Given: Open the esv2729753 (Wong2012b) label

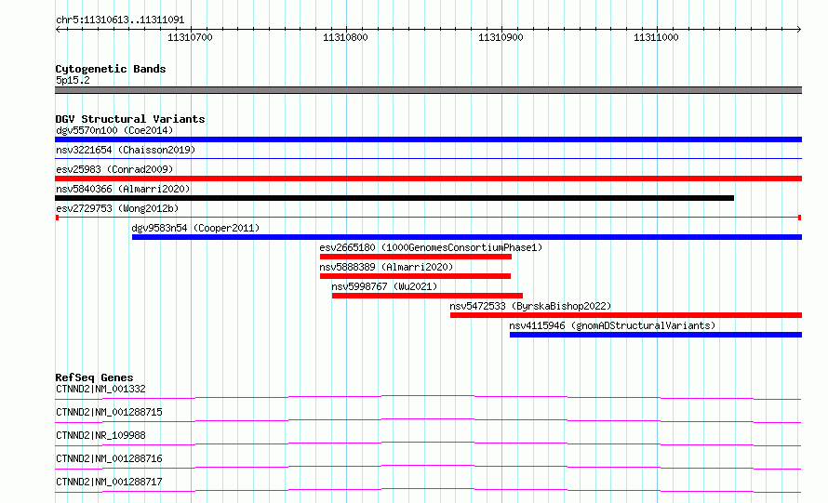Looking at the screenshot, I should pyautogui.click(x=117, y=208).
